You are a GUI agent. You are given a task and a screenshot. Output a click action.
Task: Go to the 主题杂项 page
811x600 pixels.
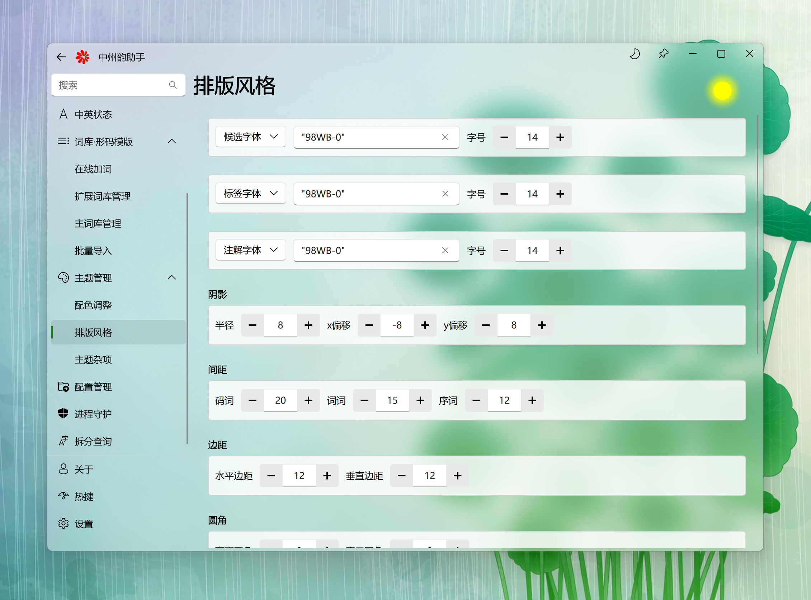pos(93,359)
